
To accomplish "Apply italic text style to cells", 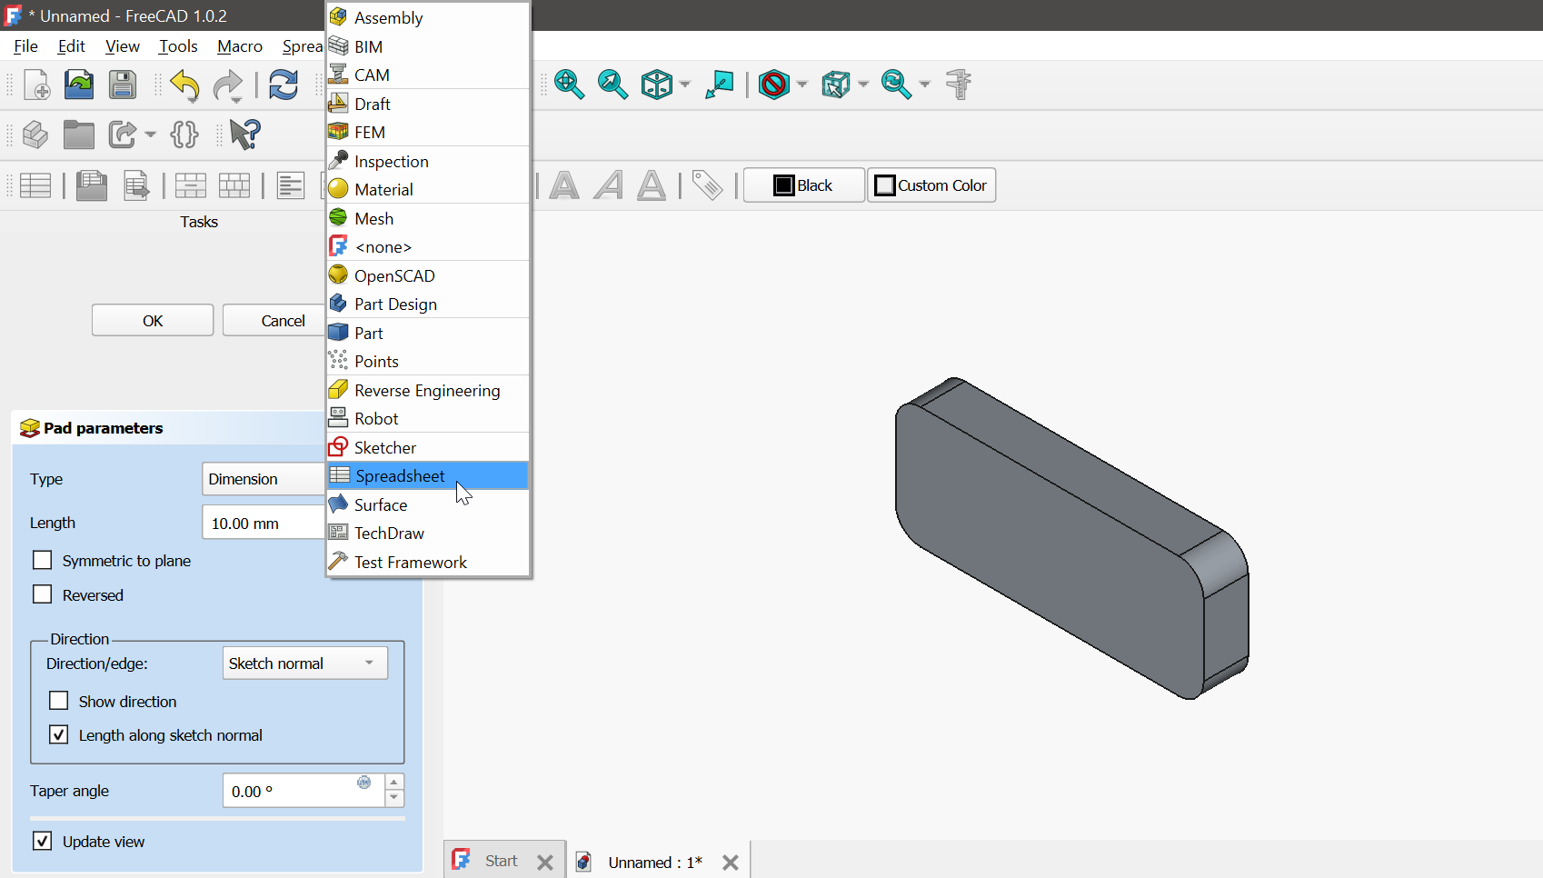I will coord(608,185).
